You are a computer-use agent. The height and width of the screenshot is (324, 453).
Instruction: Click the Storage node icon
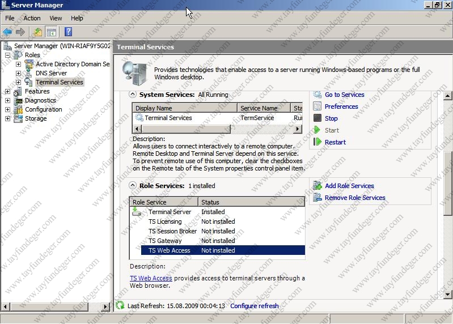click(x=18, y=118)
